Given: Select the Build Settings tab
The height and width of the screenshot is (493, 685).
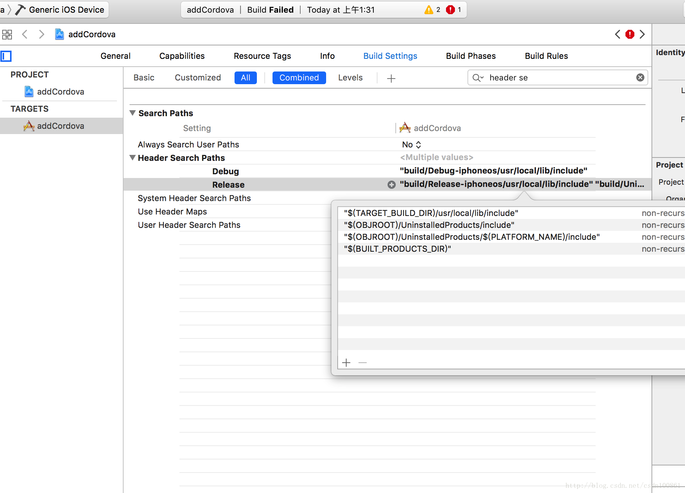Looking at the screenshot, I should point(390,56).
